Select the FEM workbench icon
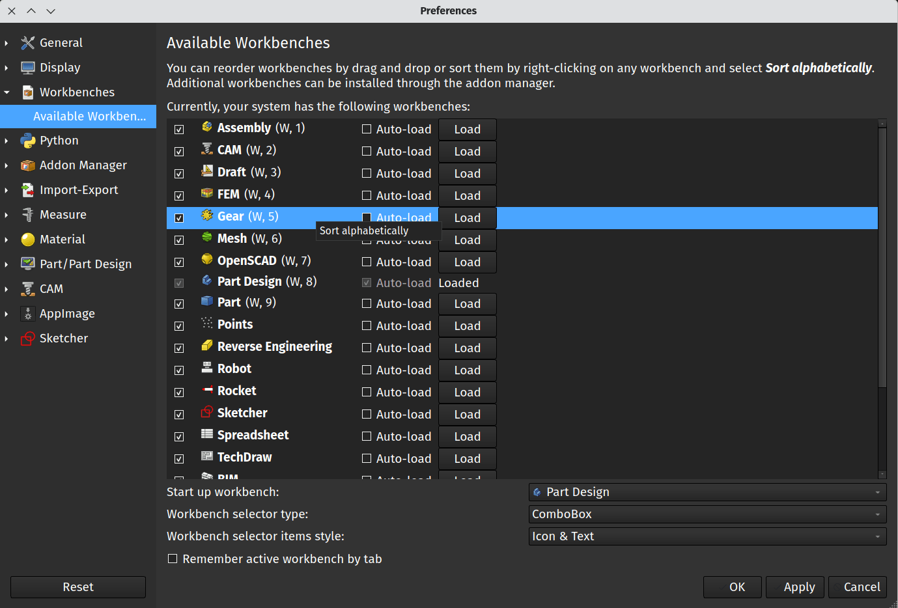The height and width of the screenshot is (608, 898). point(207,194)
